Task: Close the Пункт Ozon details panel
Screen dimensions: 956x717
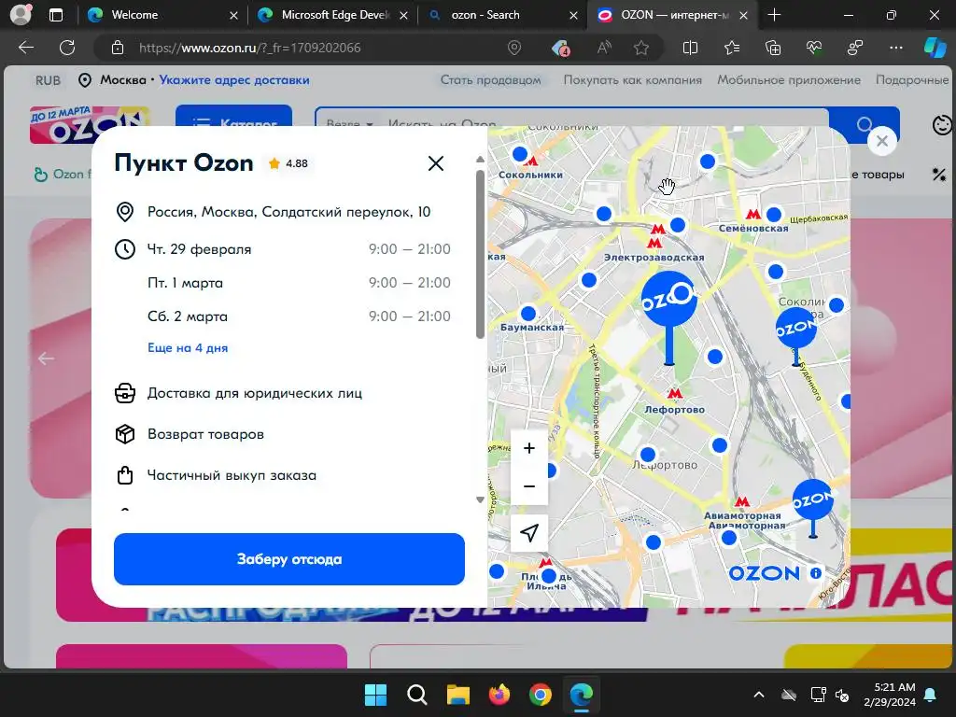Action: click(x=435, y=163)
